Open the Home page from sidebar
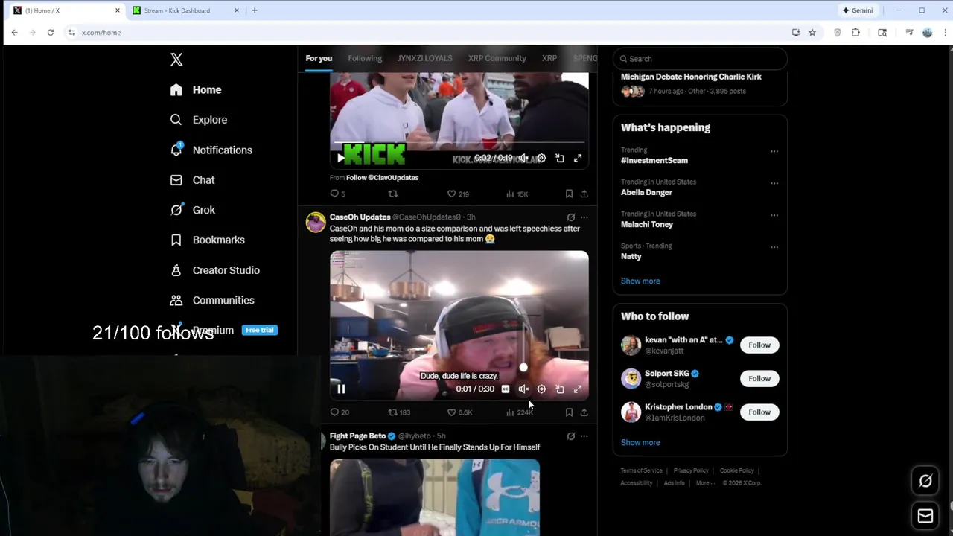The image size is (953, 536). (x=196, y=90)
